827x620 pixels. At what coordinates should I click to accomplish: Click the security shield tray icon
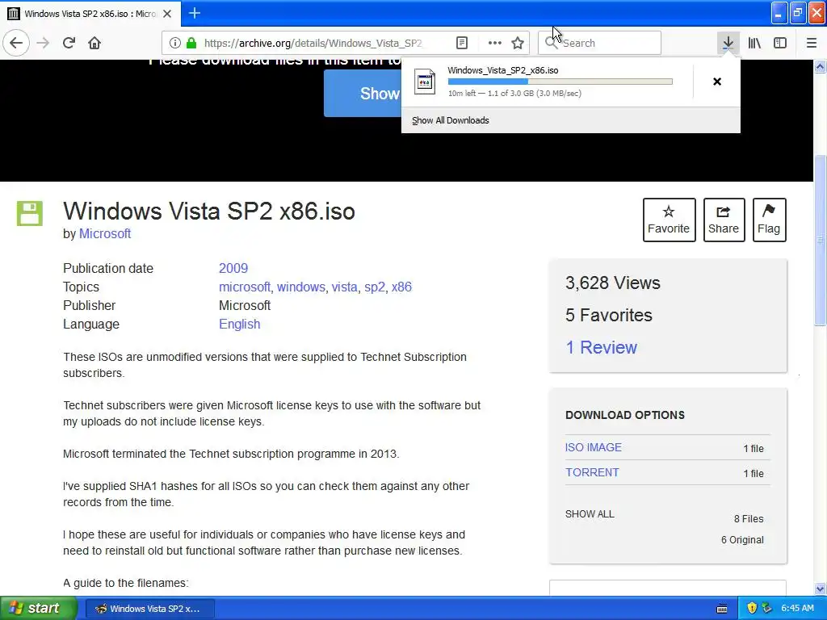click(752, 608)
